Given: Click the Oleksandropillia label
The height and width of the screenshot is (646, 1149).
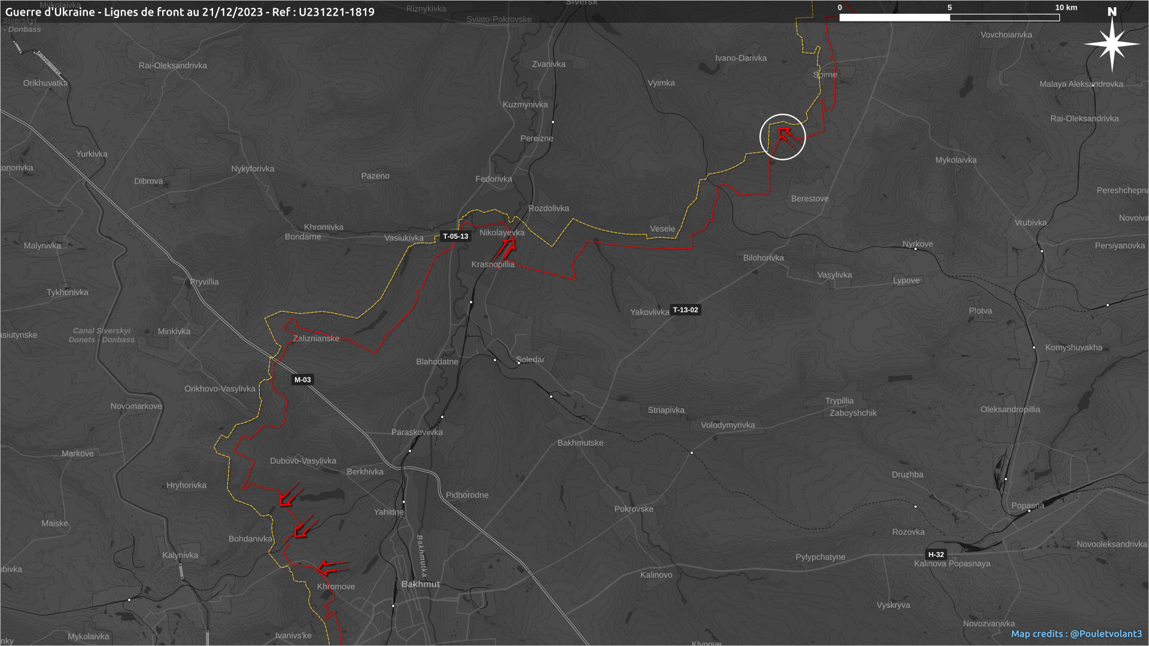Looking at the screenshot, I should coord(1010,410).
